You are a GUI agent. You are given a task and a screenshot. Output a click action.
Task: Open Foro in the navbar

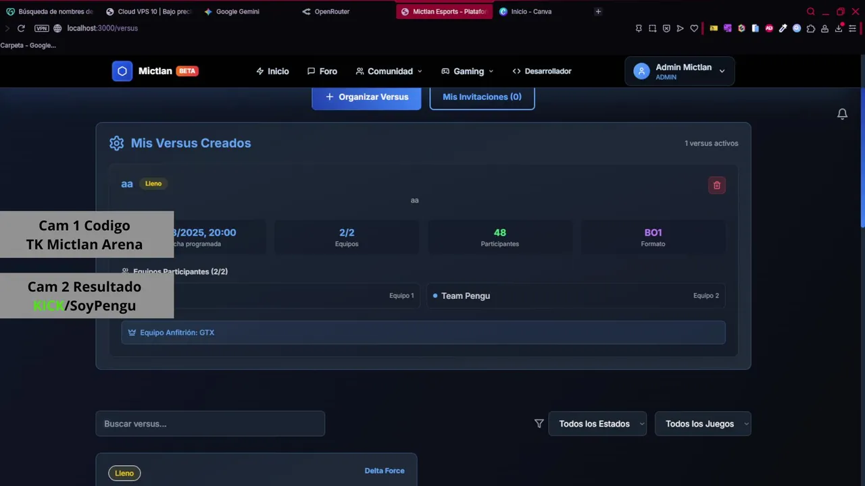click(322, 71)
